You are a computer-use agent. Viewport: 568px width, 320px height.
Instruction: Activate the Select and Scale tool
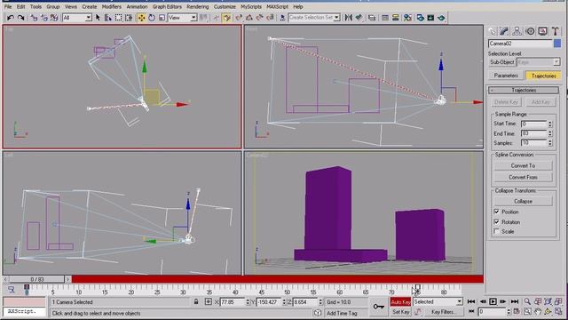tap(162, 18)
